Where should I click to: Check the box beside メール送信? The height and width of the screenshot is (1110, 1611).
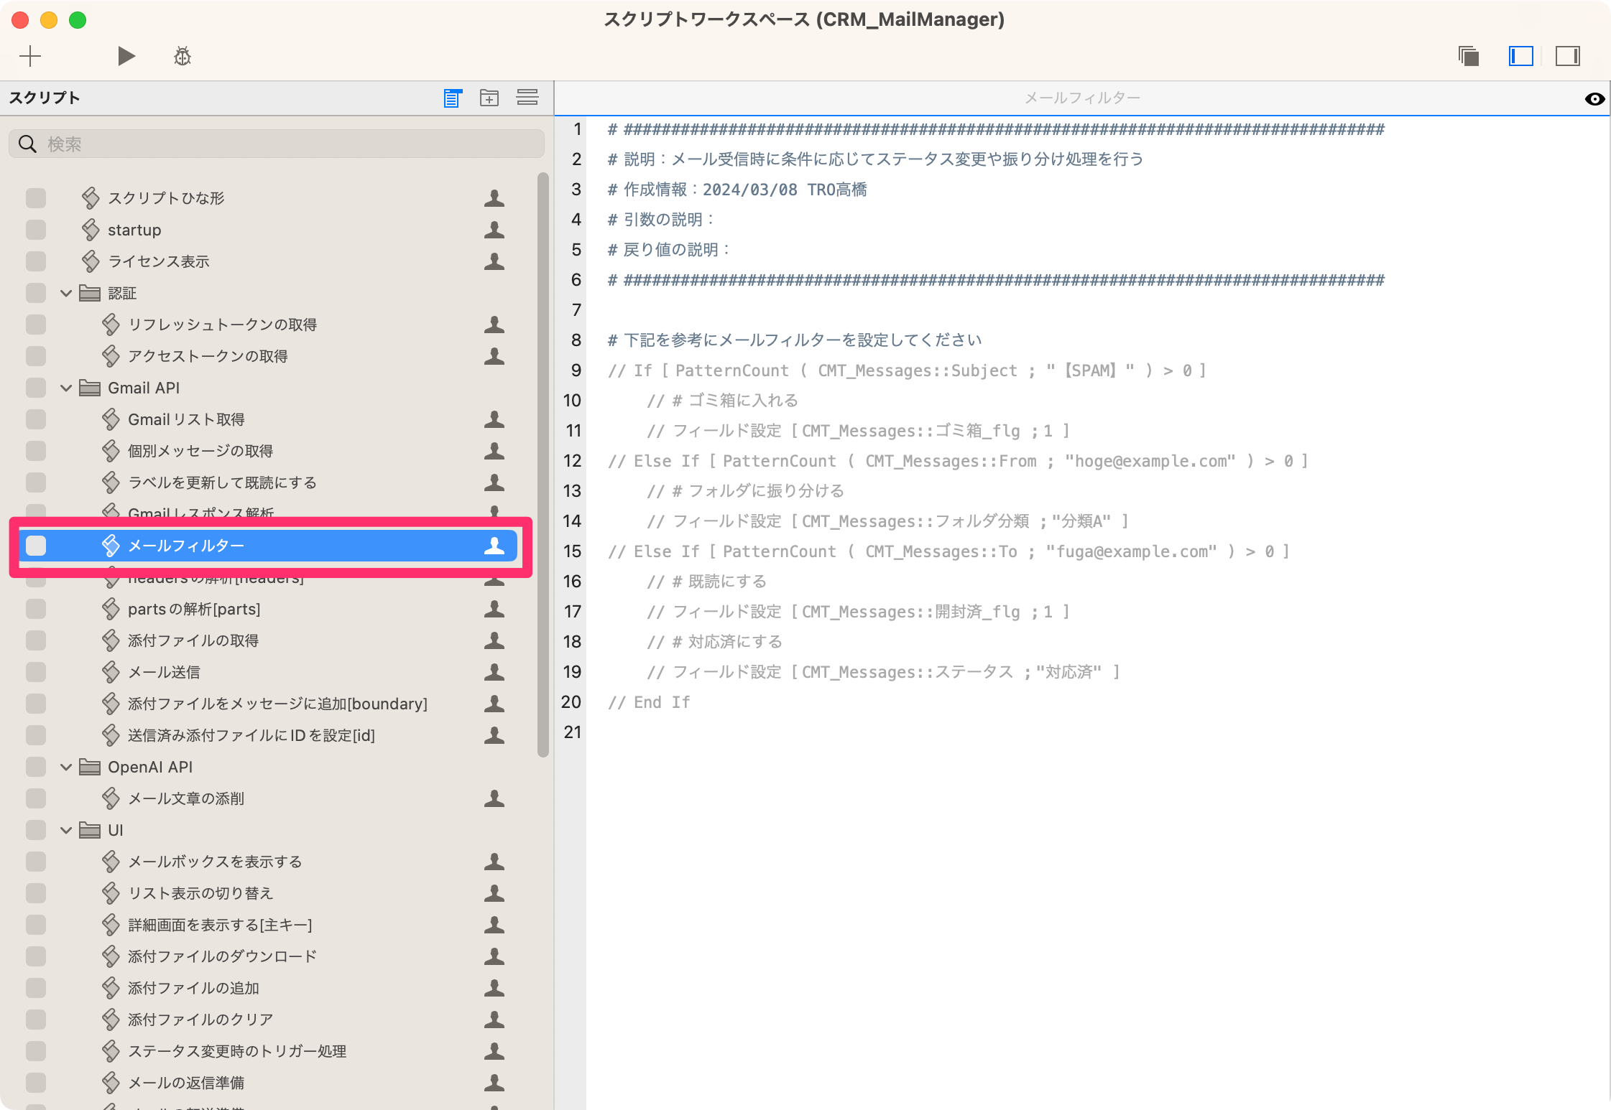click(36, 672)
